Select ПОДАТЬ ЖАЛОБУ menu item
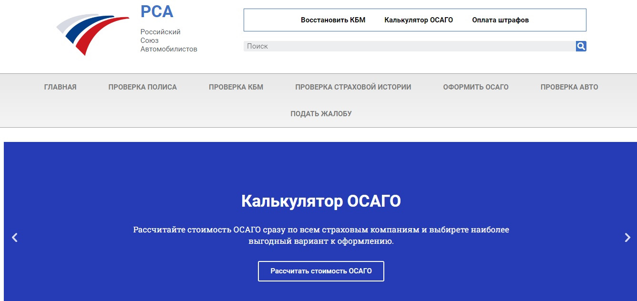Screen dimensions: 637x301 pyautogui.click(x=321, y=114)
